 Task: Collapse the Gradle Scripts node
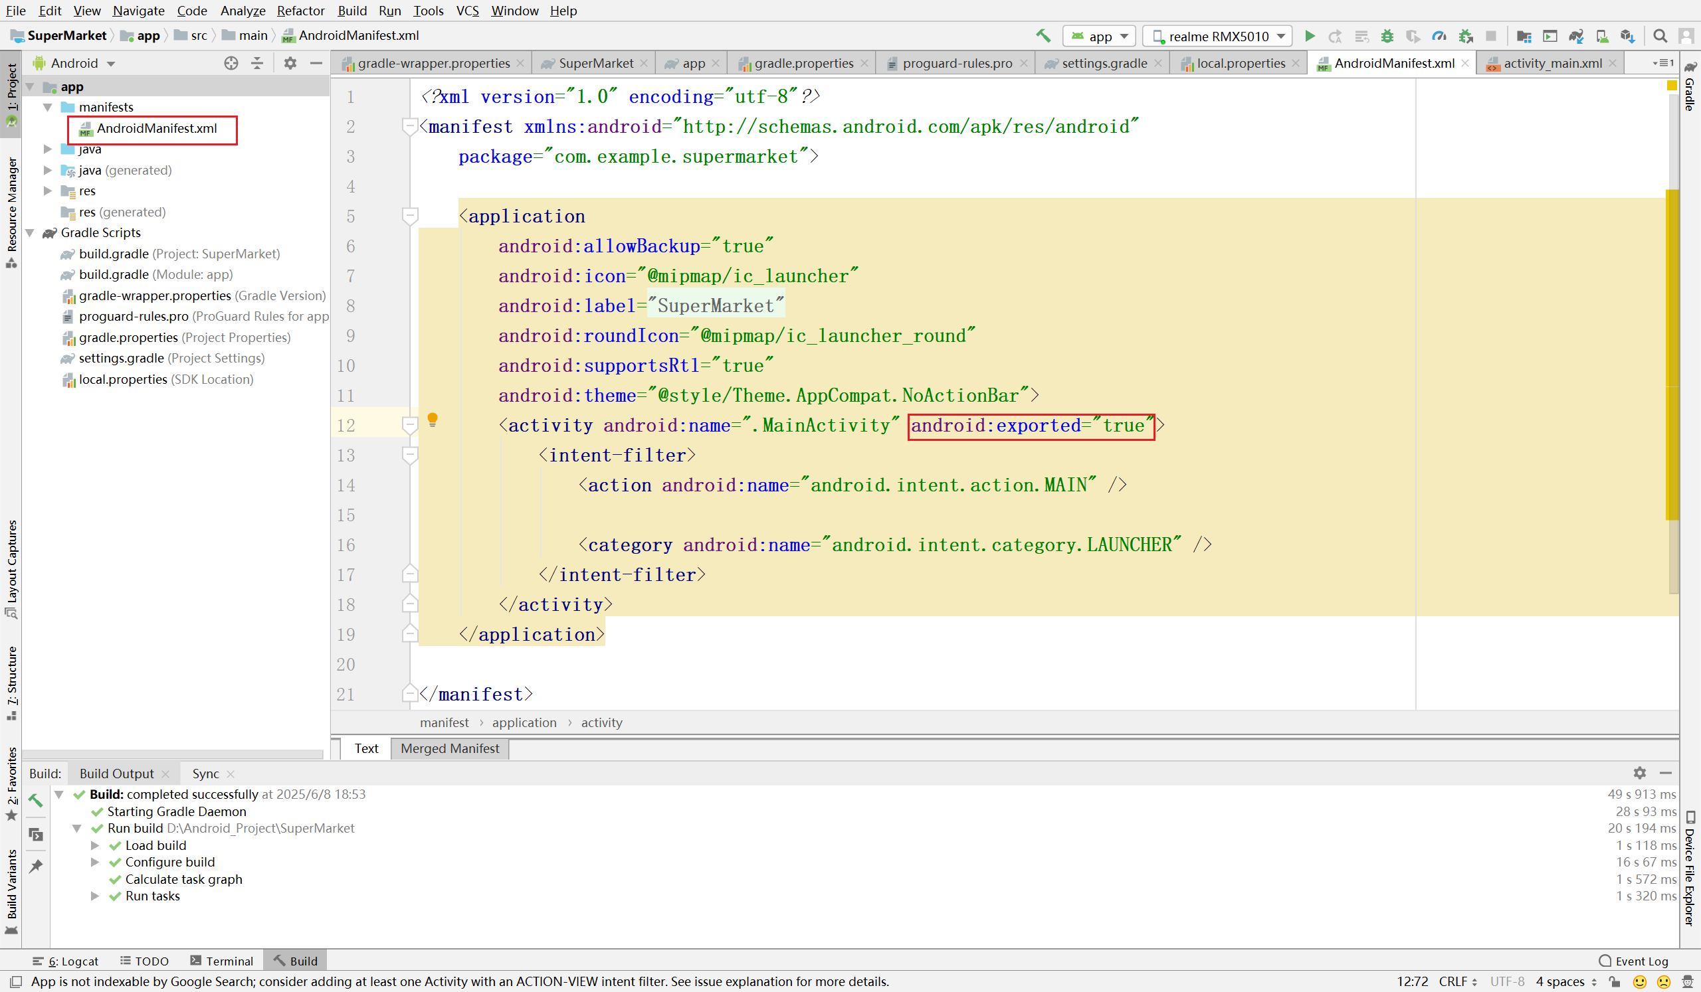30,232
